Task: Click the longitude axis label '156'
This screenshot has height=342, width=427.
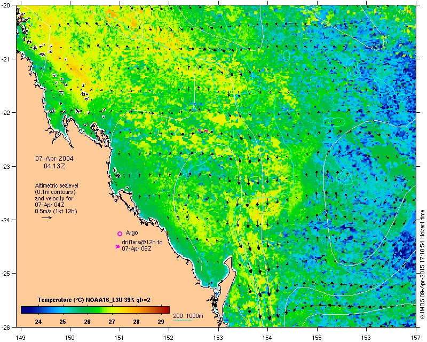Action: (367, 338)
